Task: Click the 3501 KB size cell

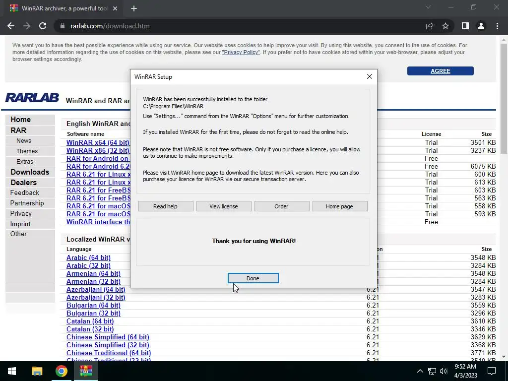Action: click(483, 142)
